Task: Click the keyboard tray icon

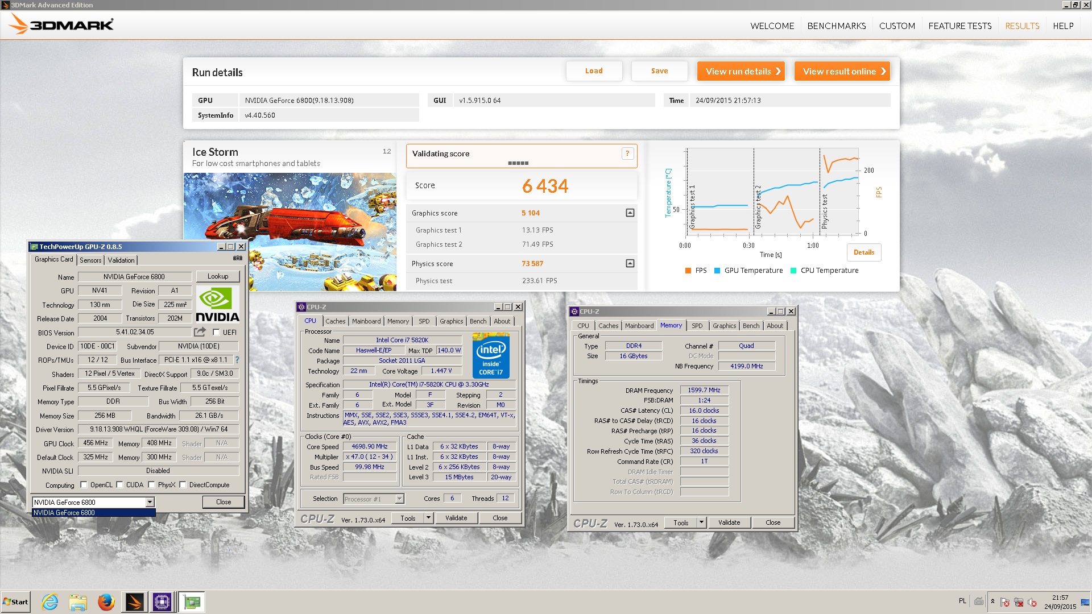Action: tap(979, 601)
